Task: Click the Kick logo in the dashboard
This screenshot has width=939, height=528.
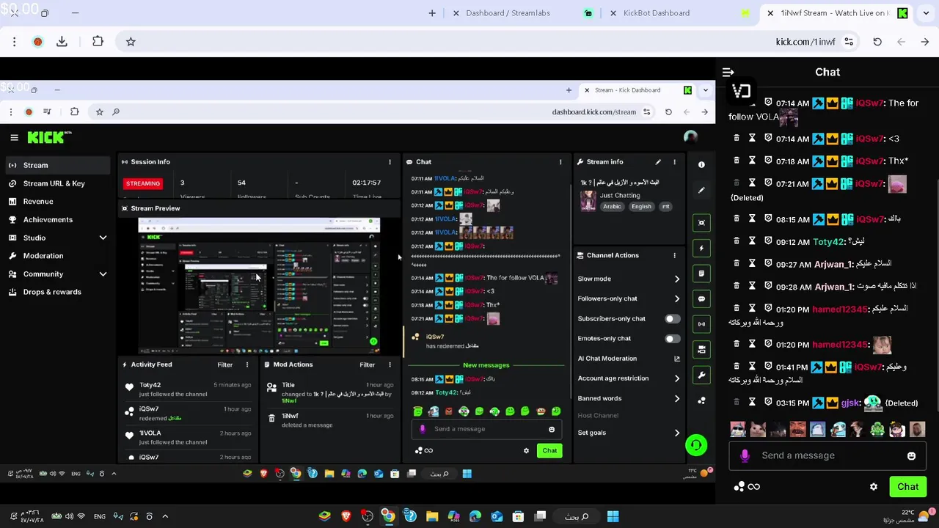Action: [49, 137]
